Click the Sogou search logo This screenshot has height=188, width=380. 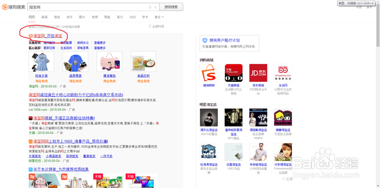point(14,7)
